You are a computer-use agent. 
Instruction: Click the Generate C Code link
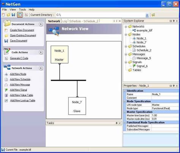pos(19,58)
